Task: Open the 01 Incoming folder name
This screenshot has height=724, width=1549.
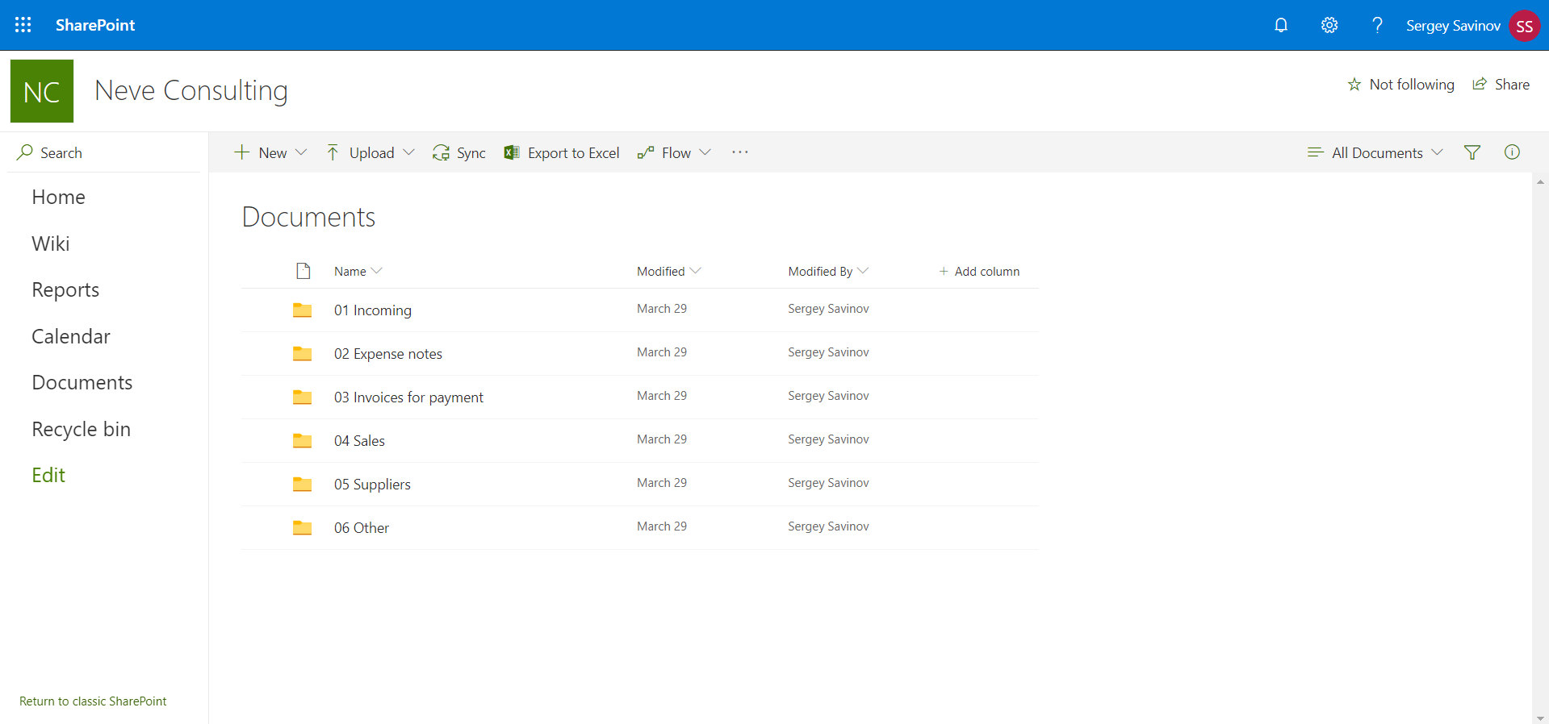Action: 373,310
